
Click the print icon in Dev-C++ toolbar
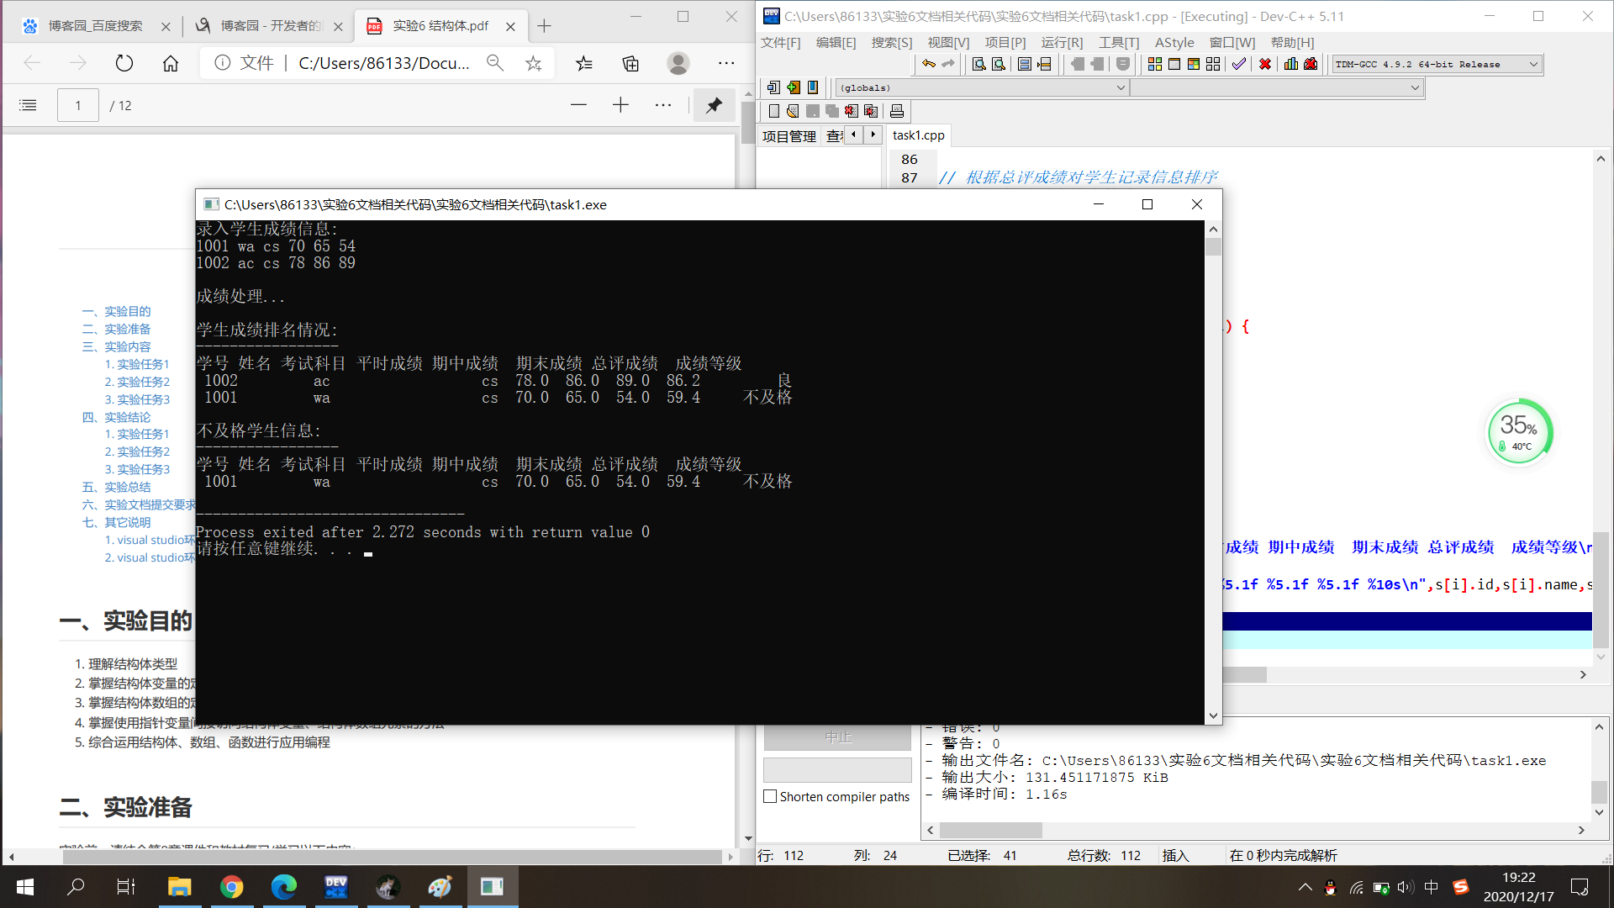pyautogui.click(x=897, y=111)
